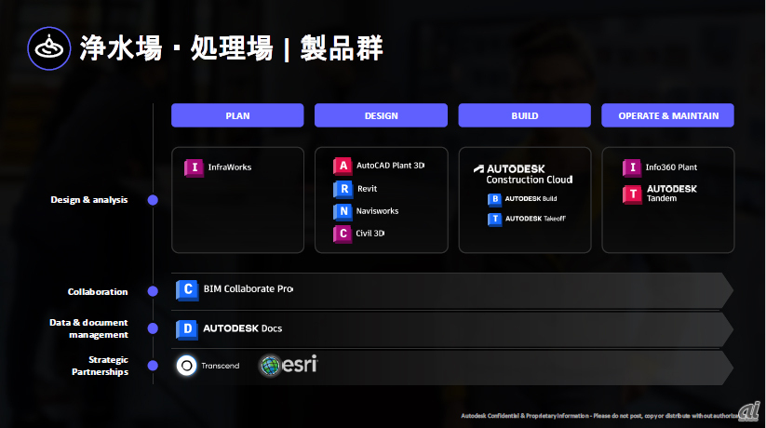766x428 pixels.
Task: Click the Autodesk Construction Cloud text
Action: [x=530, y=174]
